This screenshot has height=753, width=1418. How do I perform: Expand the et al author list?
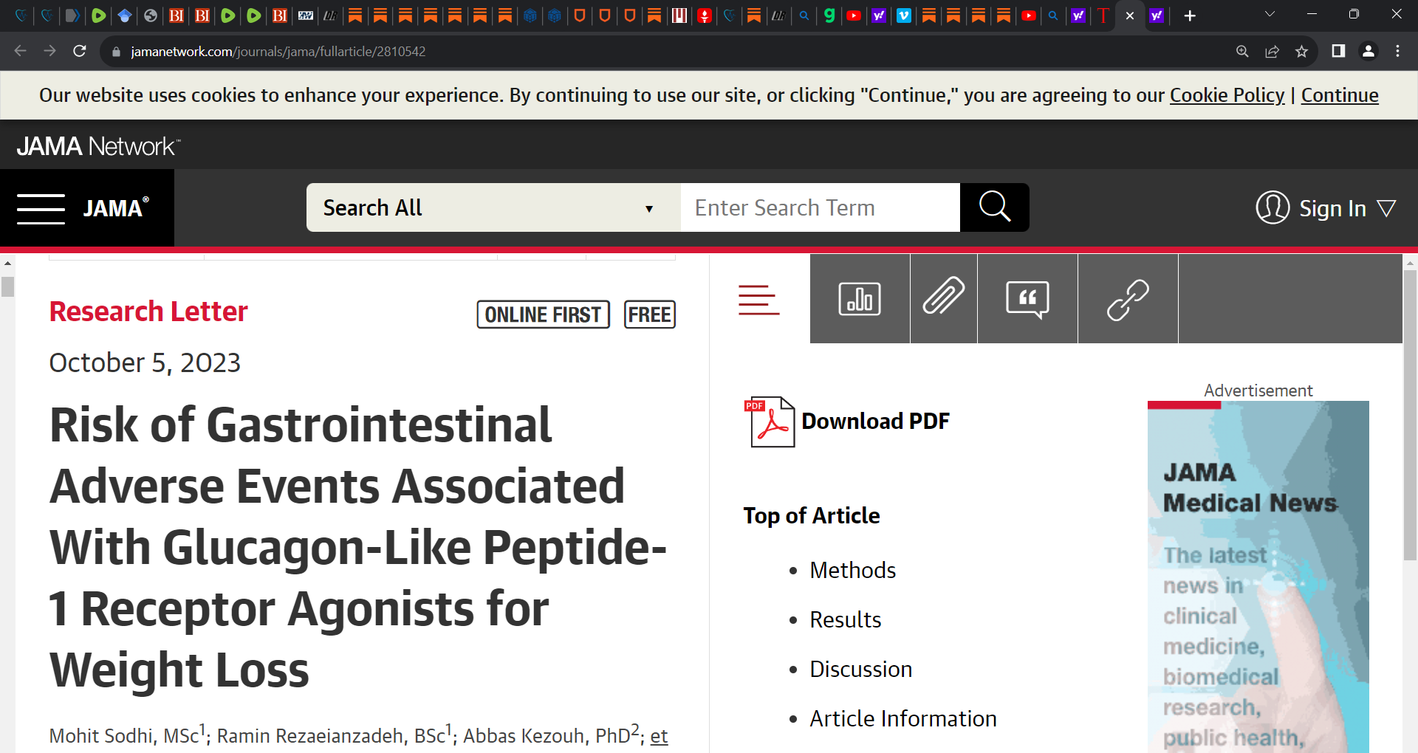(659, 736)
